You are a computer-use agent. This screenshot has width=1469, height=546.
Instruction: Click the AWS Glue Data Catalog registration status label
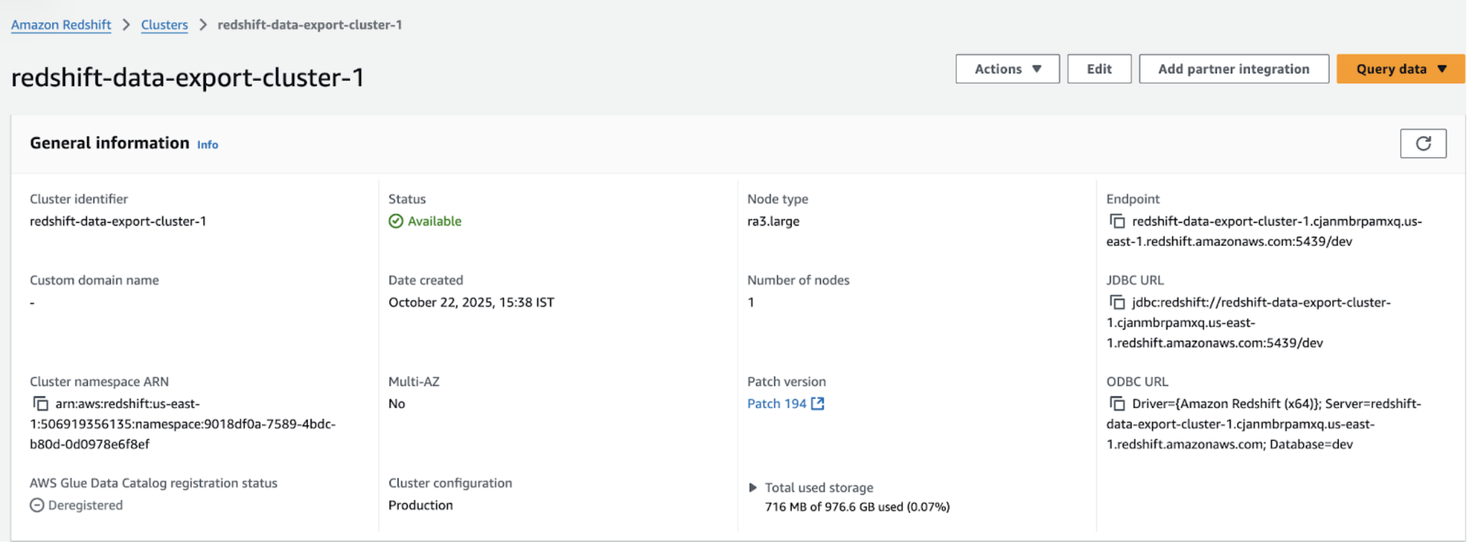click(153, 483)
